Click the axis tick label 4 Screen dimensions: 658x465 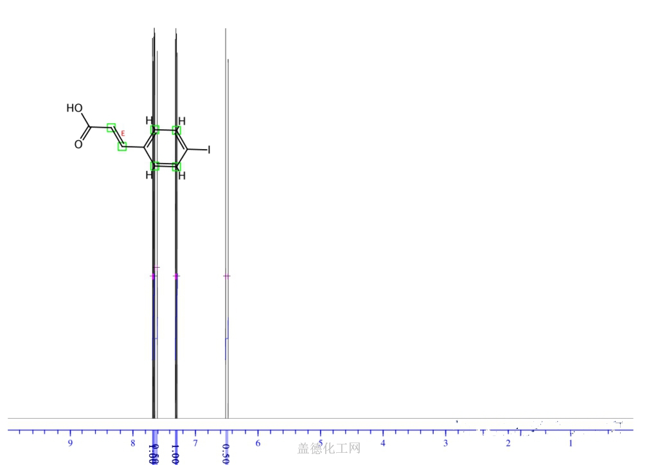(383, 443)
